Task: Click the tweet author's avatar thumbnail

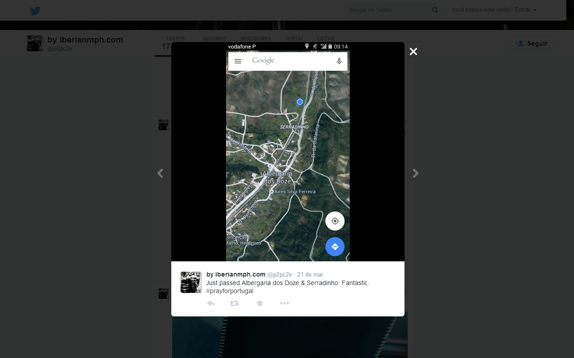Action: (191, 282)
